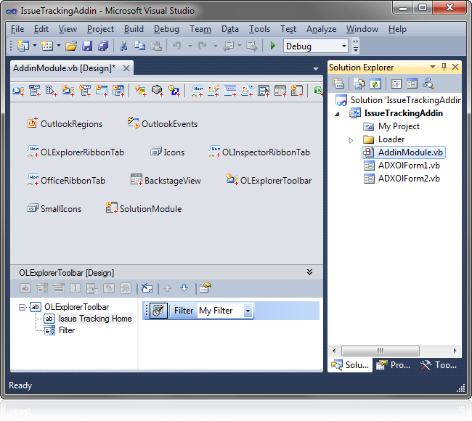
Task: Open the Add New Item dropdown arrow
Action: click(59, 46)
